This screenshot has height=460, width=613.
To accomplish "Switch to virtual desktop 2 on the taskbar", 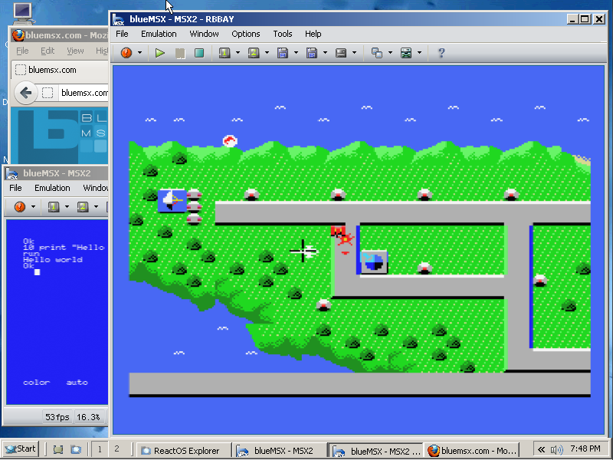I will [116, 449].
